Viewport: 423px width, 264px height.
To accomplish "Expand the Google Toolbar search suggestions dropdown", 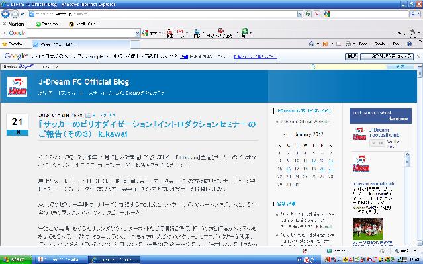I will (x=138, y=33).
